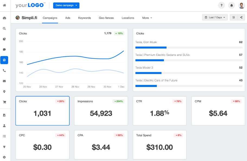
Task: Click the Tesla Model 3 progress bar
Action: pos(189,73)
